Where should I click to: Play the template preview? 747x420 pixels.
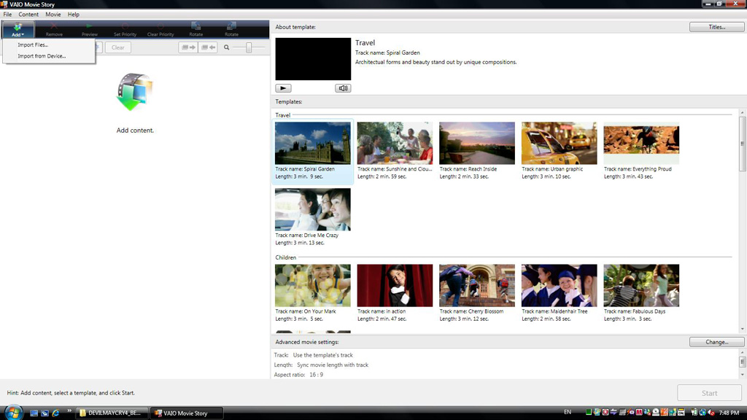pos(283,88)
